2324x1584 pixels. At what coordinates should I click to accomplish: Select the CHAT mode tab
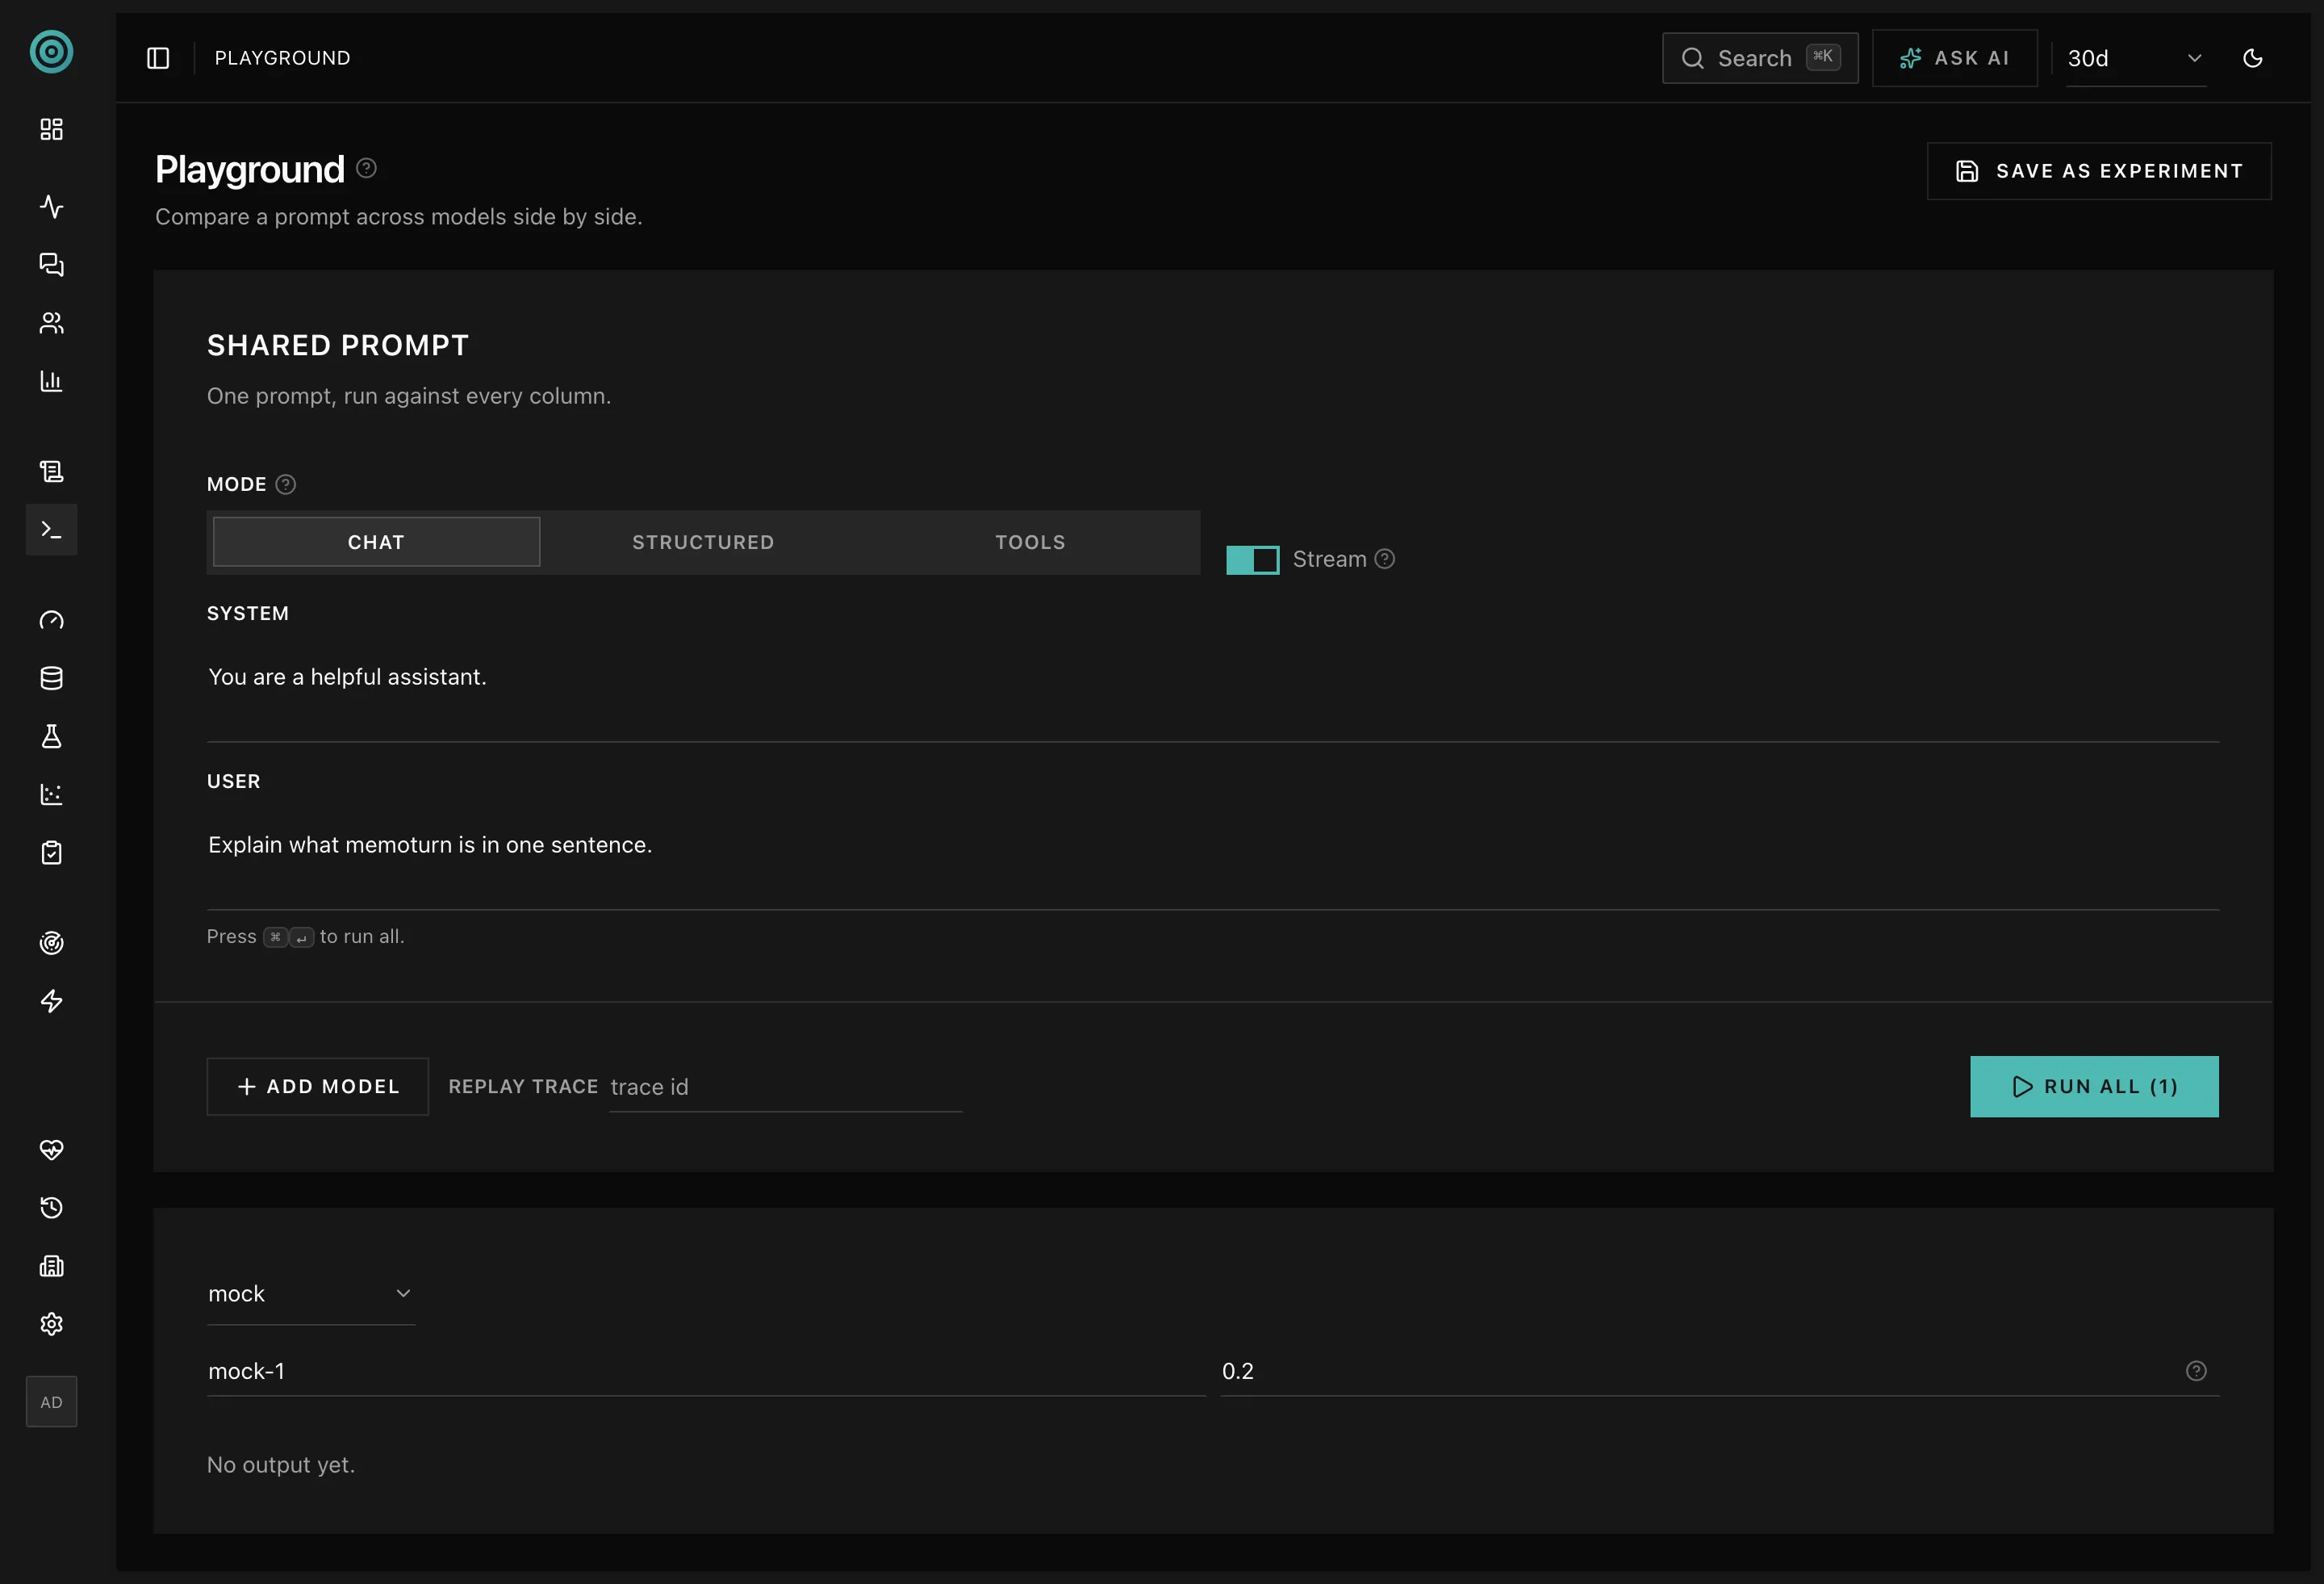377,543
